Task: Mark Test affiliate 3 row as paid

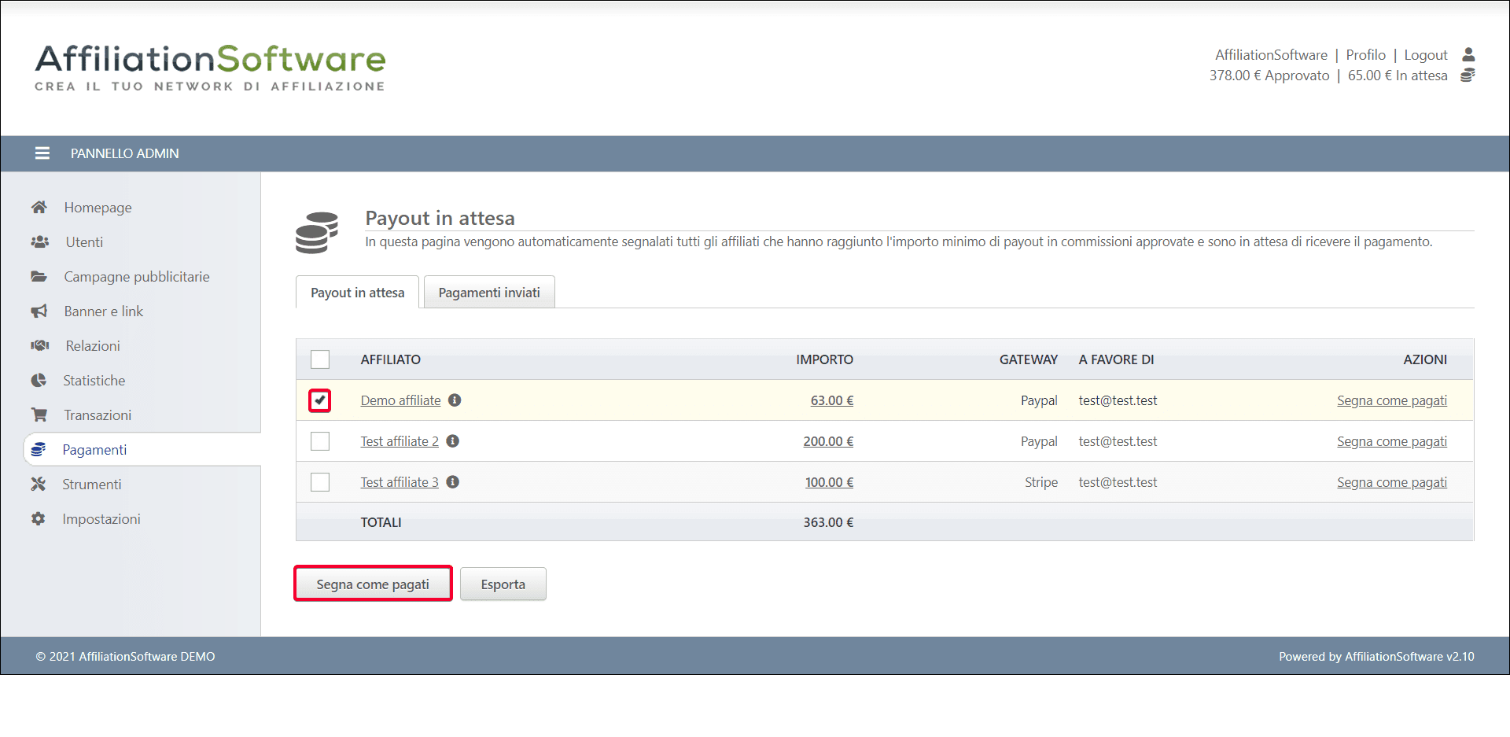Action: tap(1391, 482)
